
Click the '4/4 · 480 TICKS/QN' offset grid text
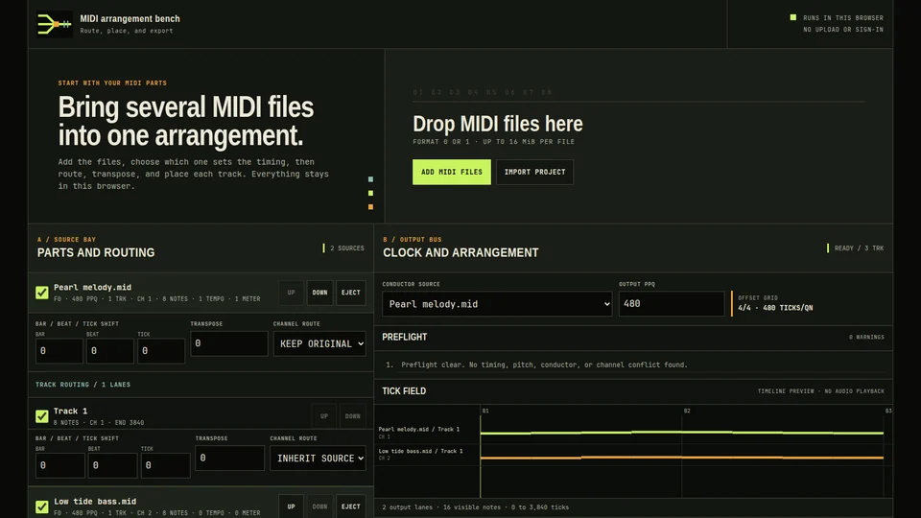click(x=775, y=308)
